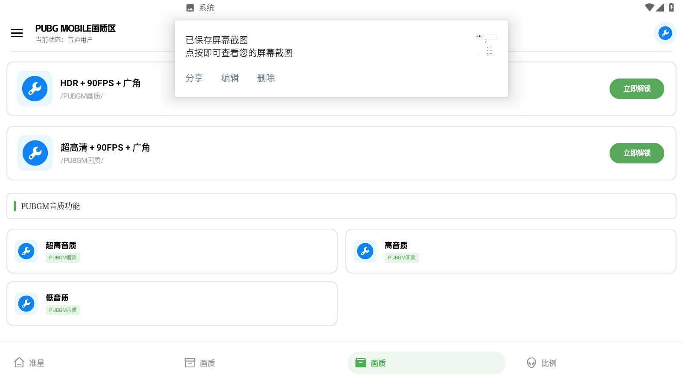Select the HDR + 90FPS + 广角 wrench icon

(x=35, y=88)
